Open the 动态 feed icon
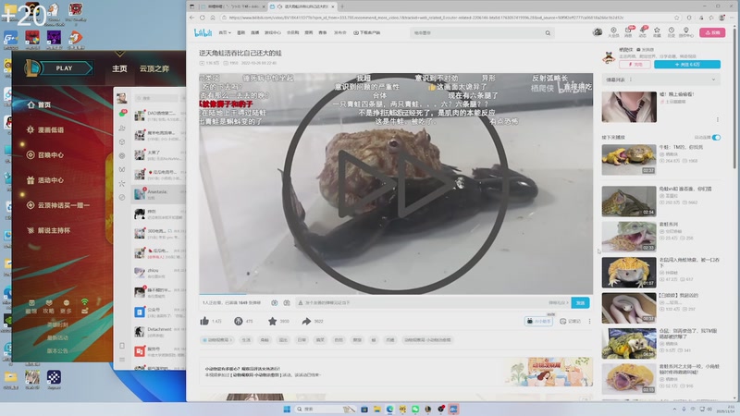The image size is (740, 416). [x=643, y=32]
